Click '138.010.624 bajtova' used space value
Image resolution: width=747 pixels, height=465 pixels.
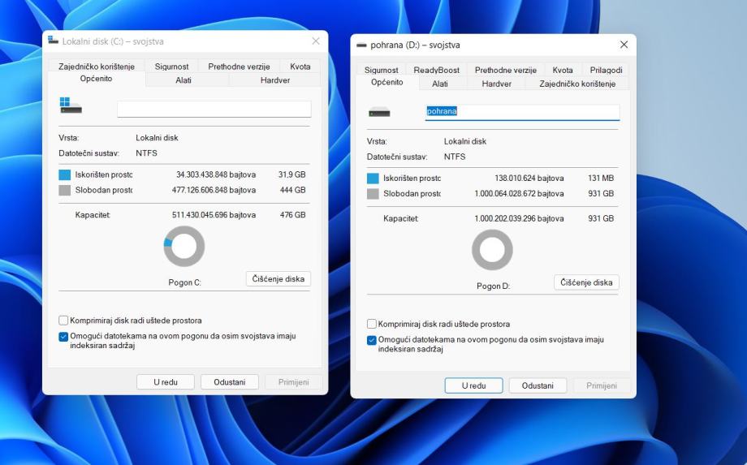529,178
